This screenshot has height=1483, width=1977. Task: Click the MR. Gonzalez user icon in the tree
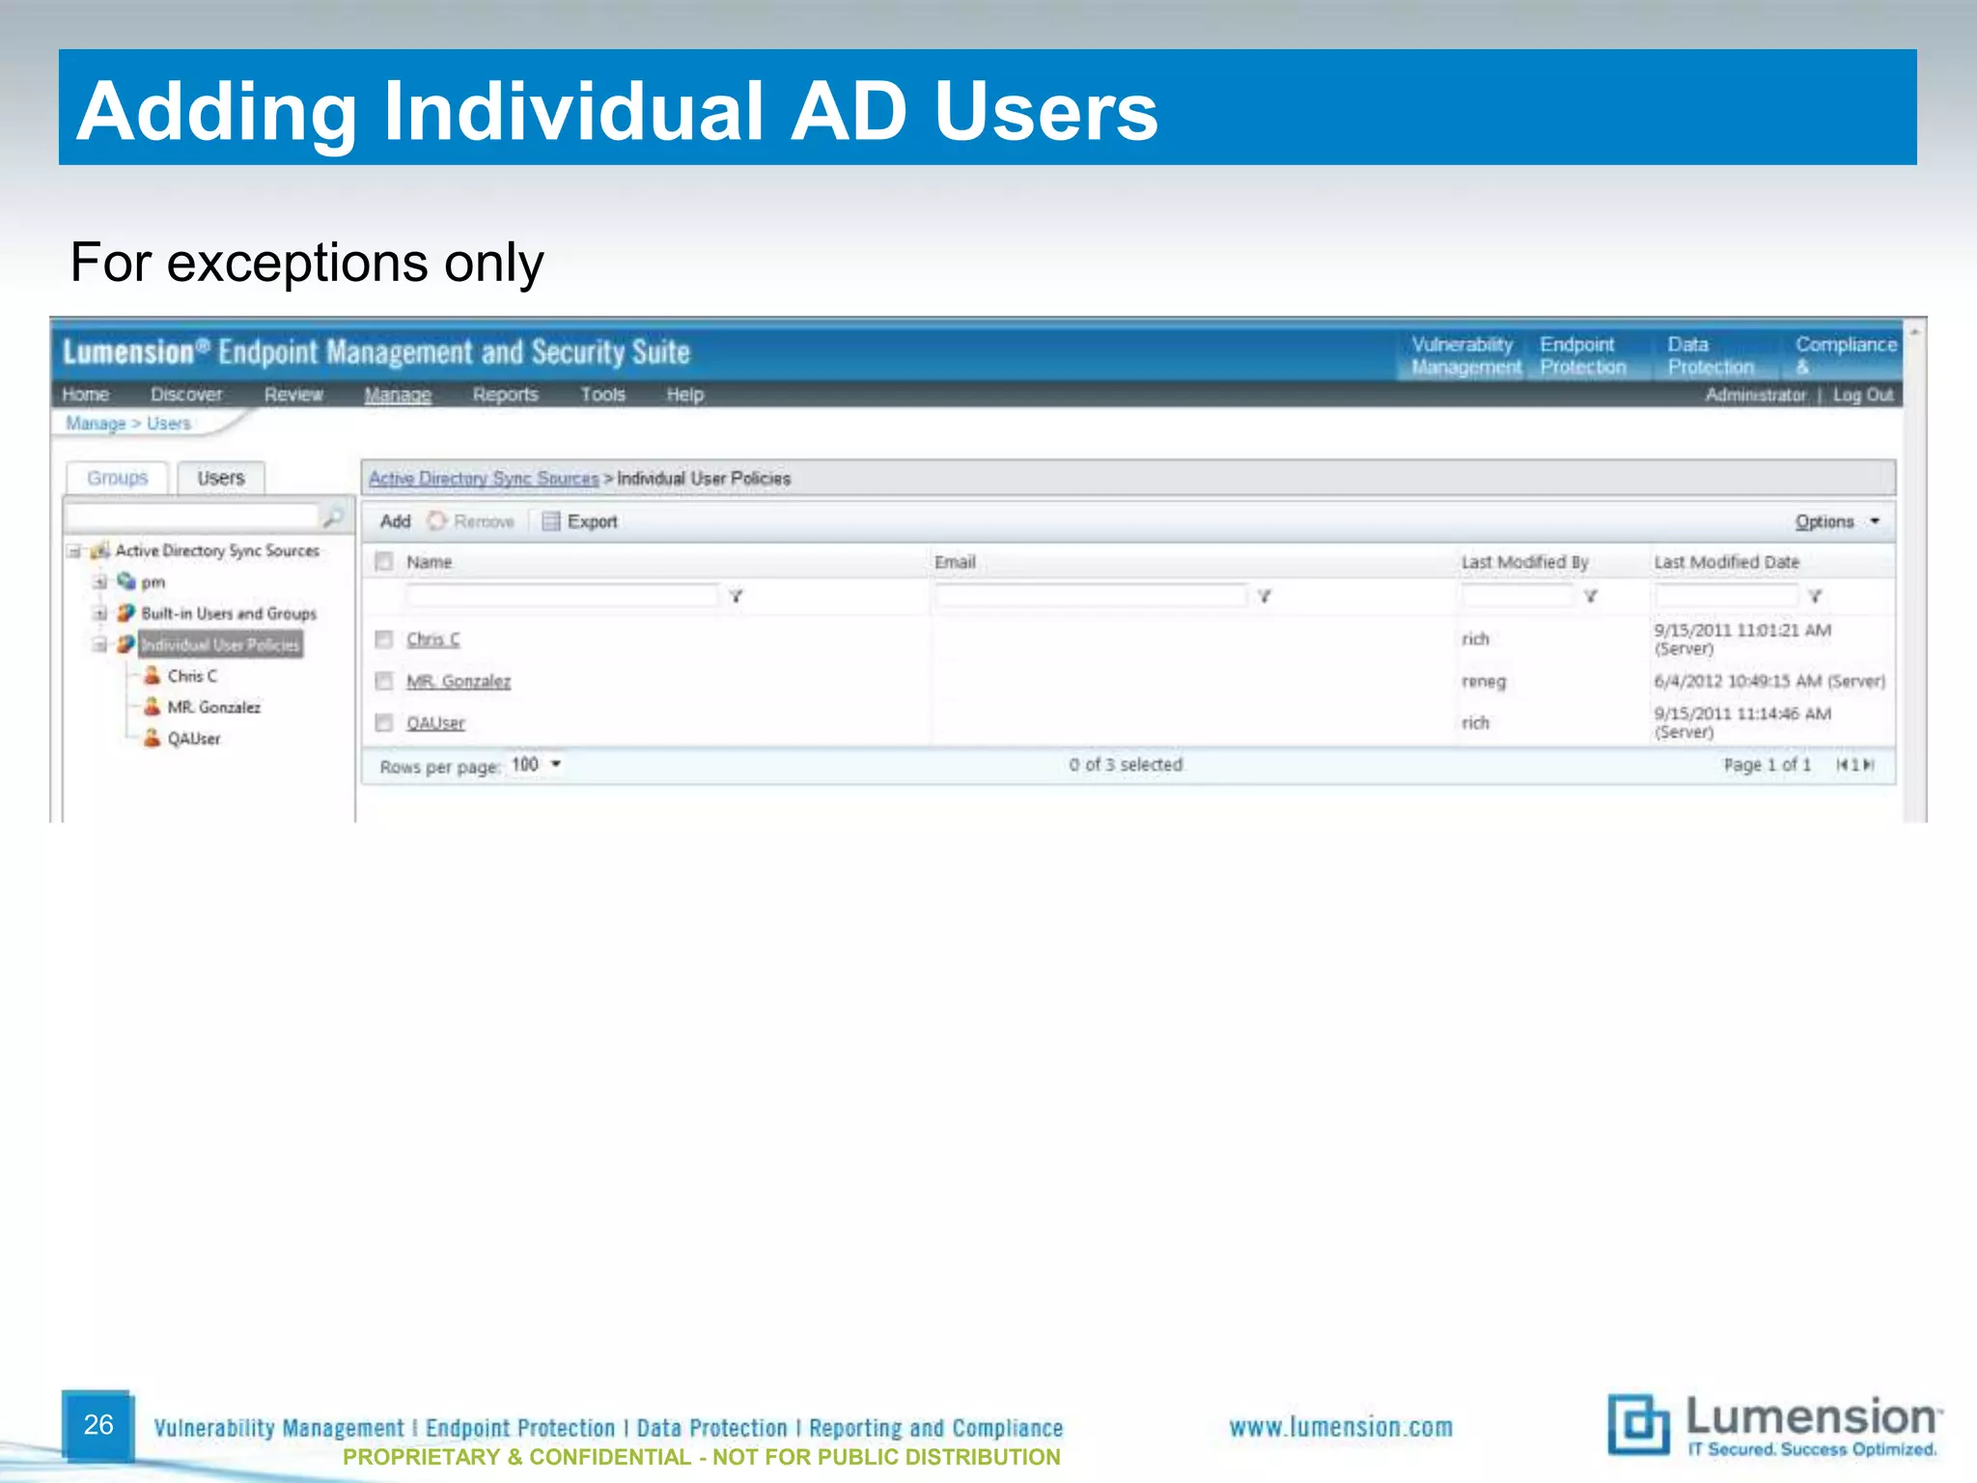(x=152, y=707)
